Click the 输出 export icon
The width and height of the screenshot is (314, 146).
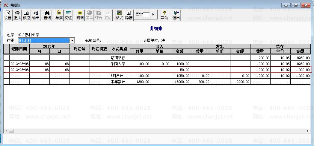tap(35, 15)
